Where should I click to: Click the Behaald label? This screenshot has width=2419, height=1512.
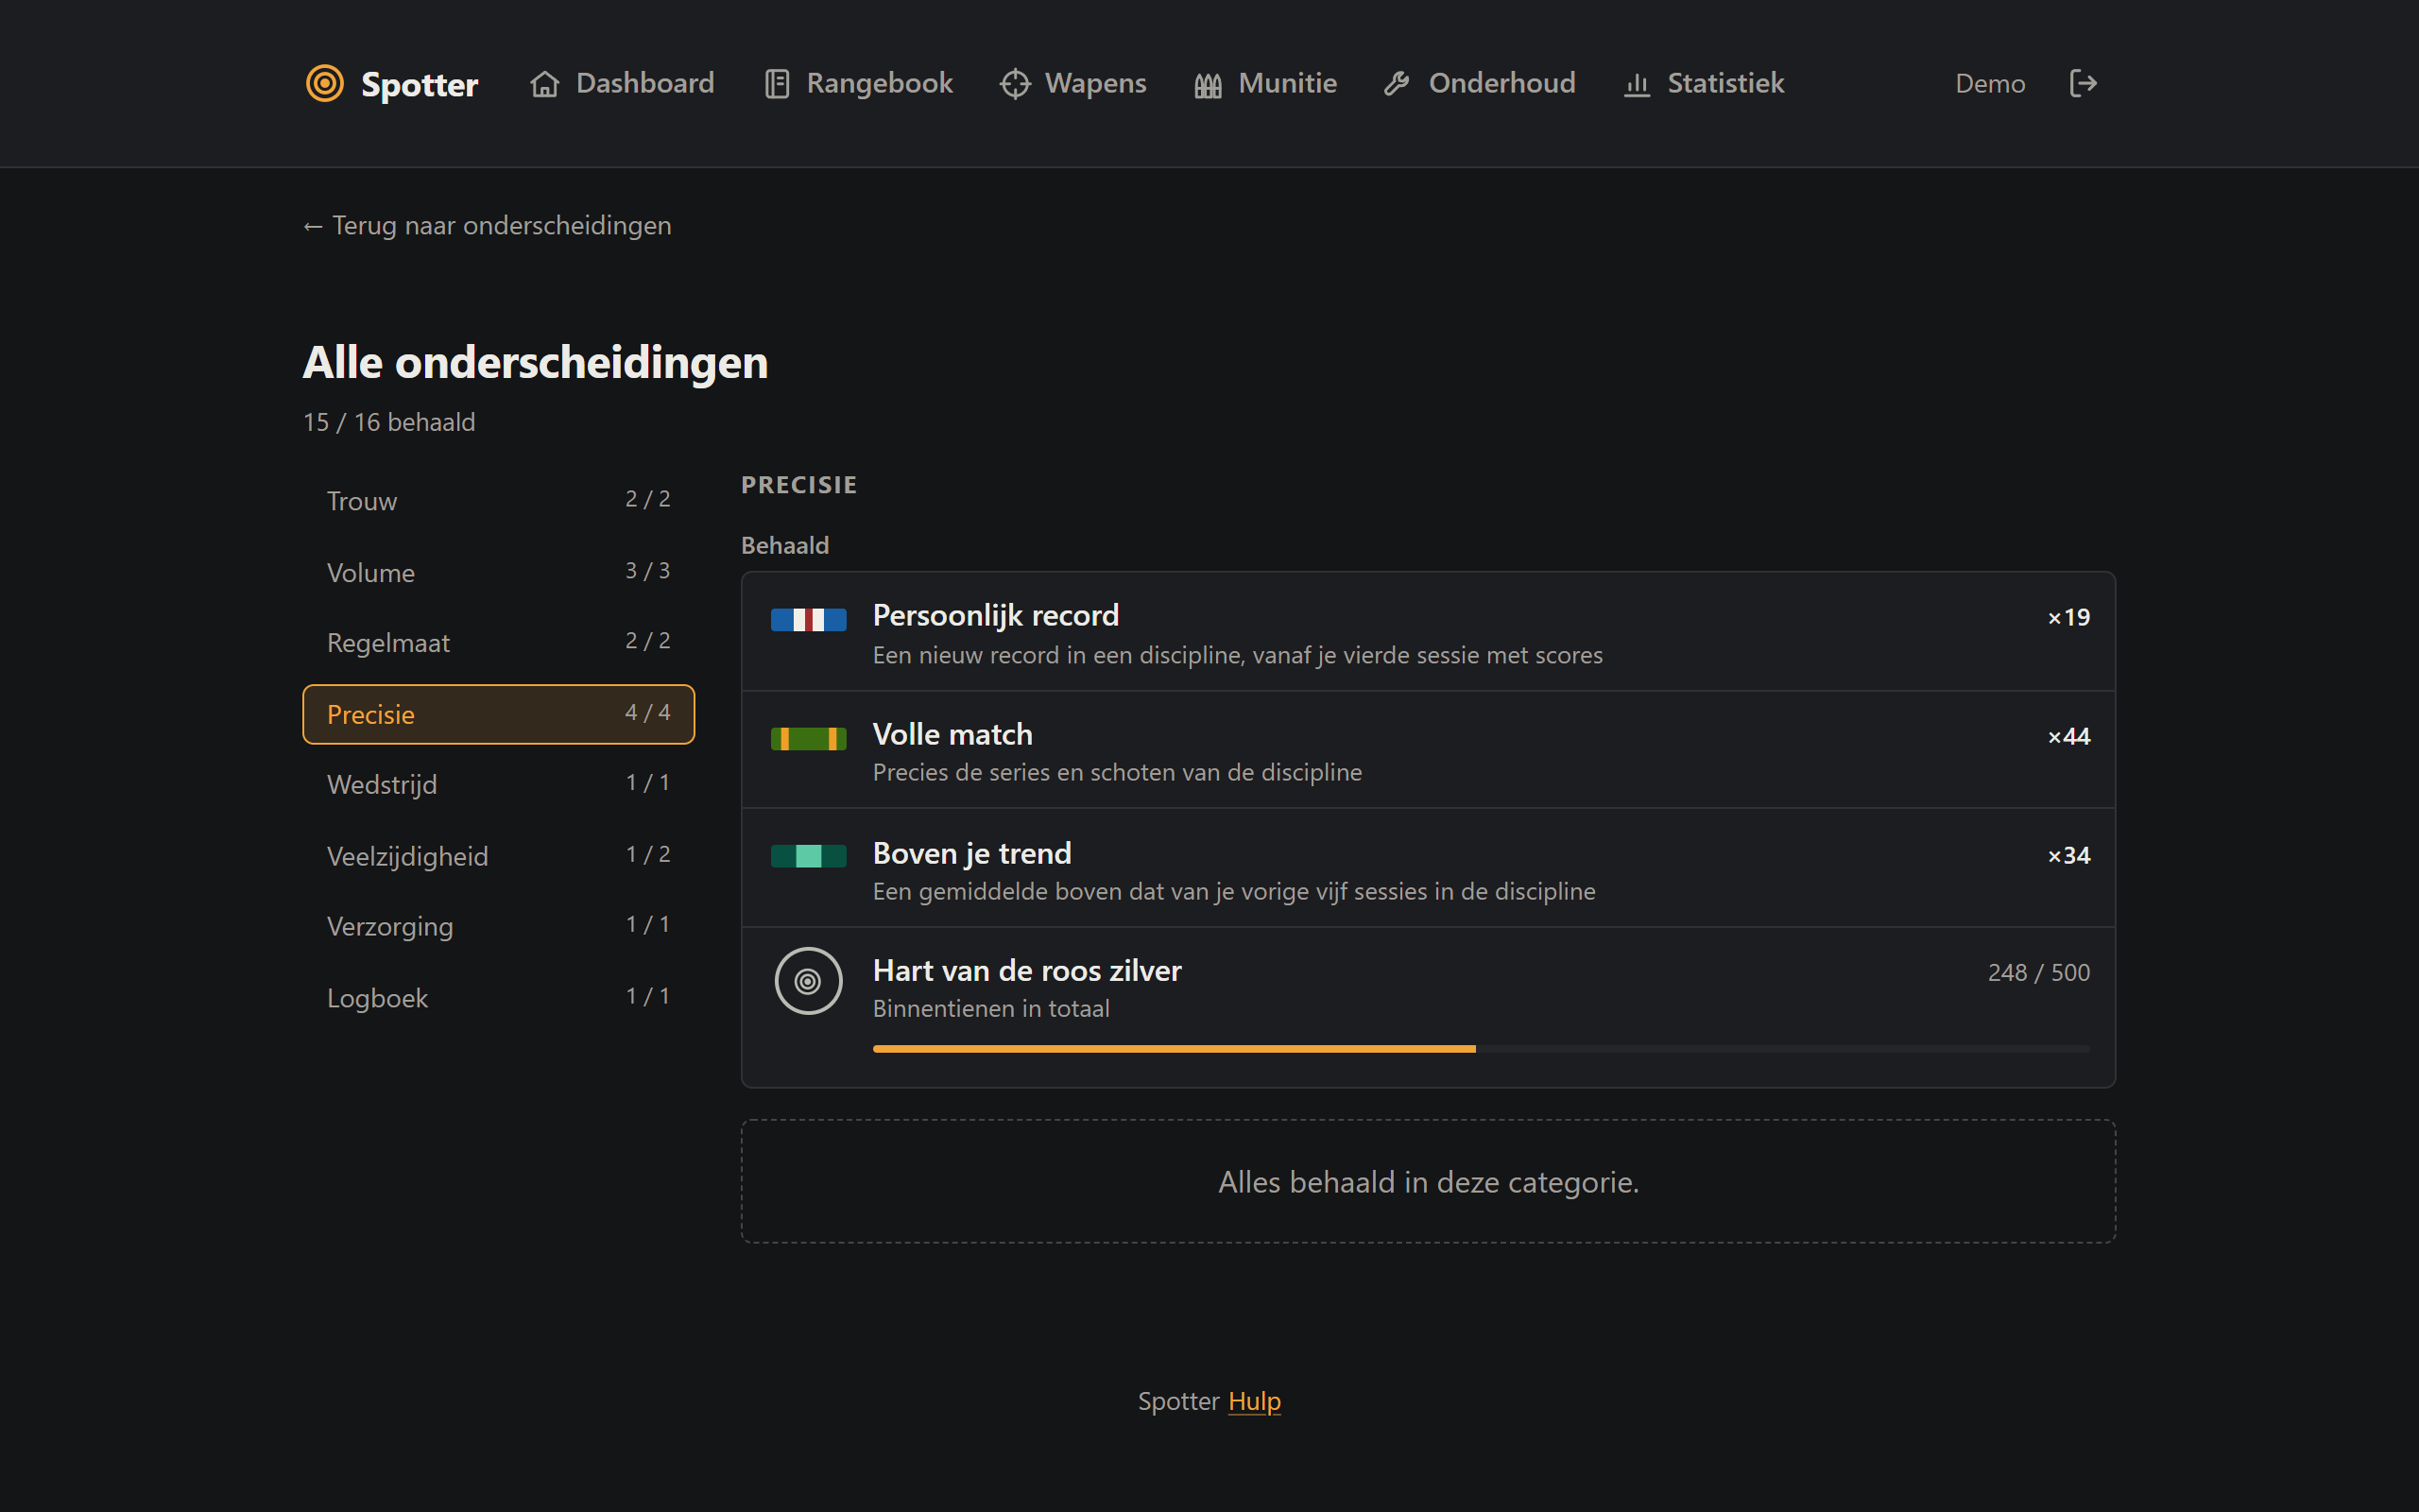784,545
